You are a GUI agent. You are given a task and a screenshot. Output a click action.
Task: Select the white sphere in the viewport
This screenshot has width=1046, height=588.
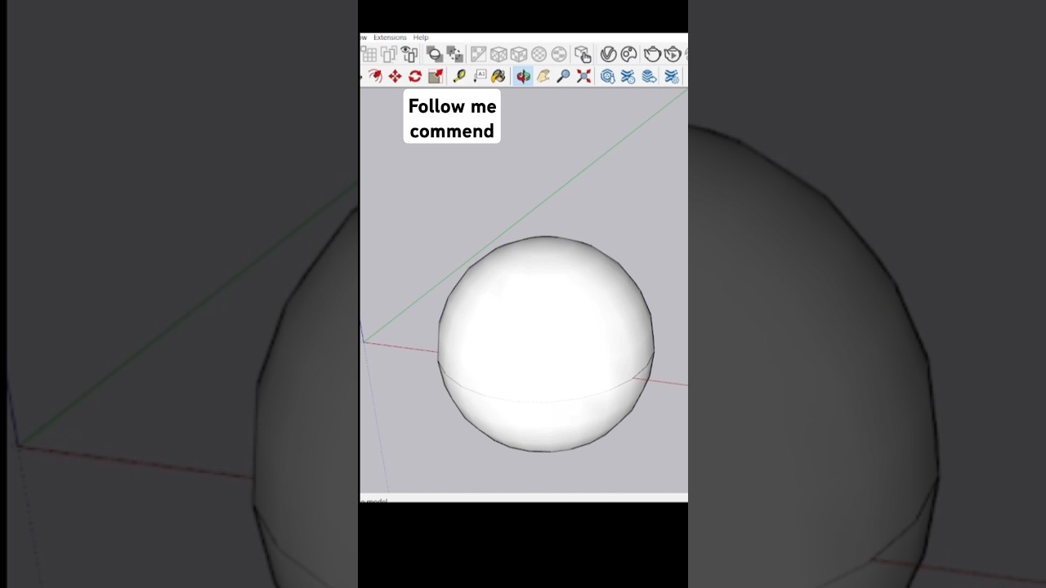point(546,344)
